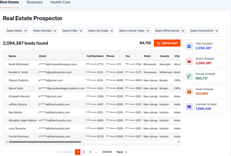Select the Randi McDonald lead row
The width and height of the screenshot is (231, 156).
[x=19, y=64]
